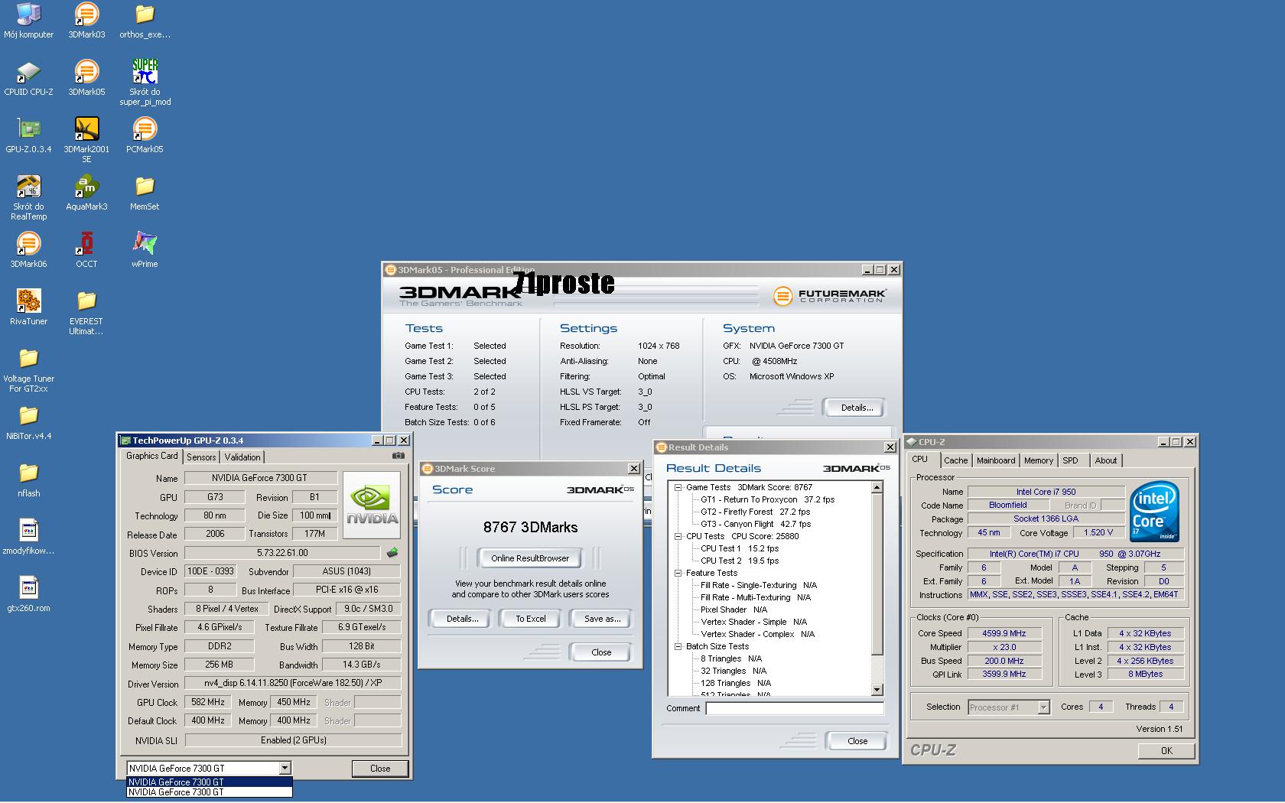1285x803 pixels.
Task: Collapse the Feature Tests tree node
Action: point(678,573)
